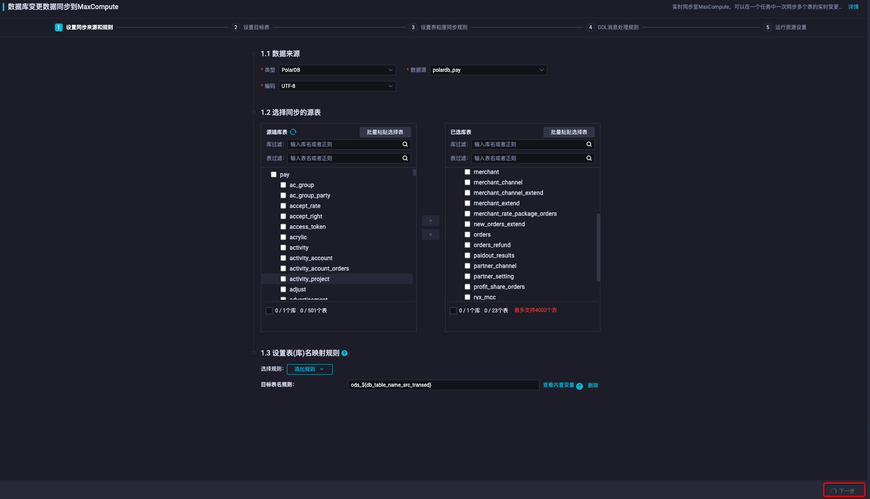Check the ac_group table checkbox
Viewport: 870px width, 499px height.
pyautogui.click(x=283, y=185)
